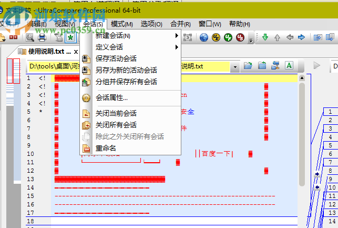Select 另存为新的活动会话 menu entry

tap(130, 70)
